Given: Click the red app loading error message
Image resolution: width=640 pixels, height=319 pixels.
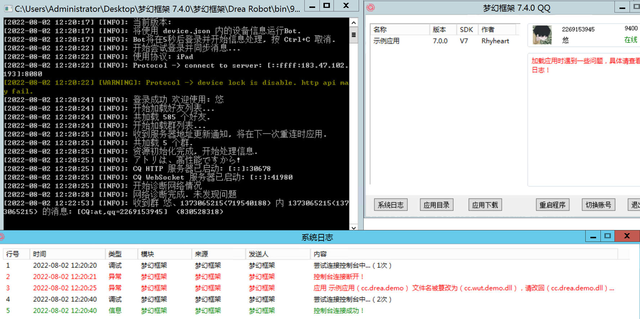Looking at the screenshot, I should 585,65.
